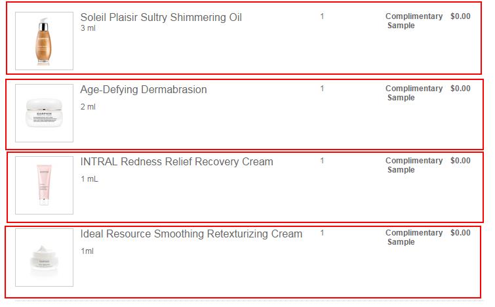
Task: Click the 1ml size under Ideal Resource
Action: (87, 251)
